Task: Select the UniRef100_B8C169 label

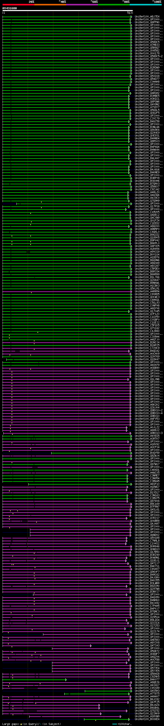Action: point(147,504)
